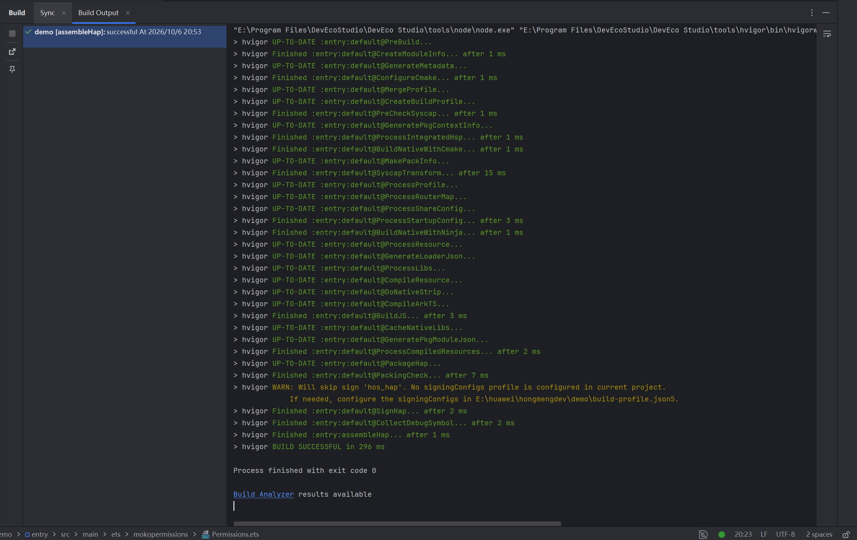Toggle the Pin tab icon
The width and height of the screenshot is (857, 540).
point(12,69)
